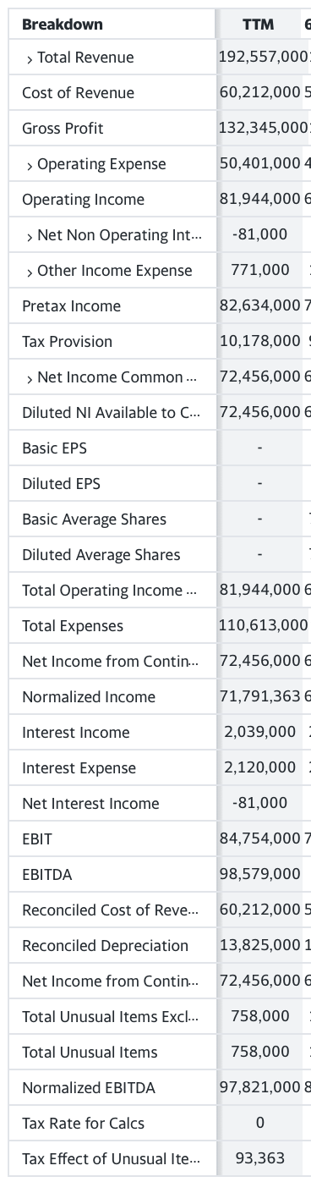The height and width of the screenshot is (1193, 311).
Task: Select the Reconciled Depreciation label
Action: 105,946
